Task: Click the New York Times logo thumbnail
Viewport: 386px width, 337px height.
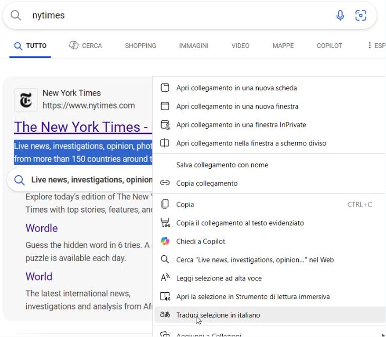Action: (26, 100)
